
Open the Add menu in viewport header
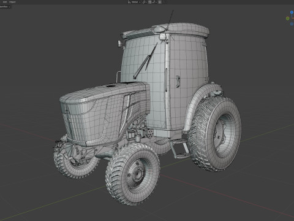click(x=5, y=2)
